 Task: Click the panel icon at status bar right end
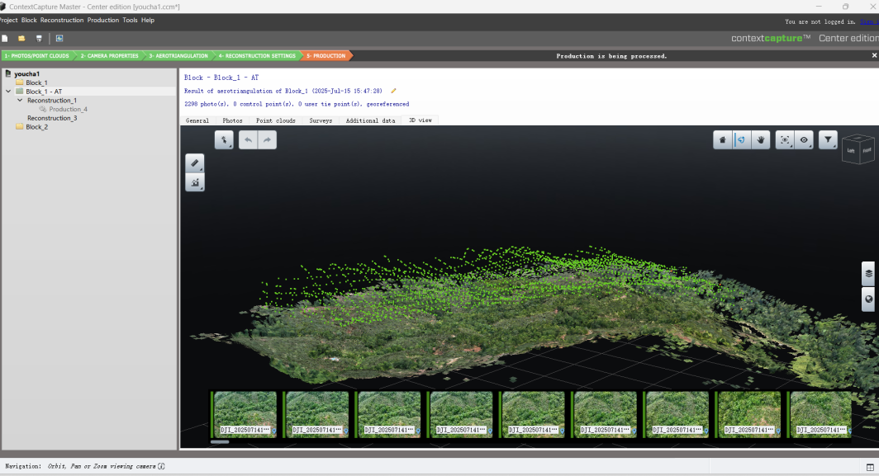point(870,467)
